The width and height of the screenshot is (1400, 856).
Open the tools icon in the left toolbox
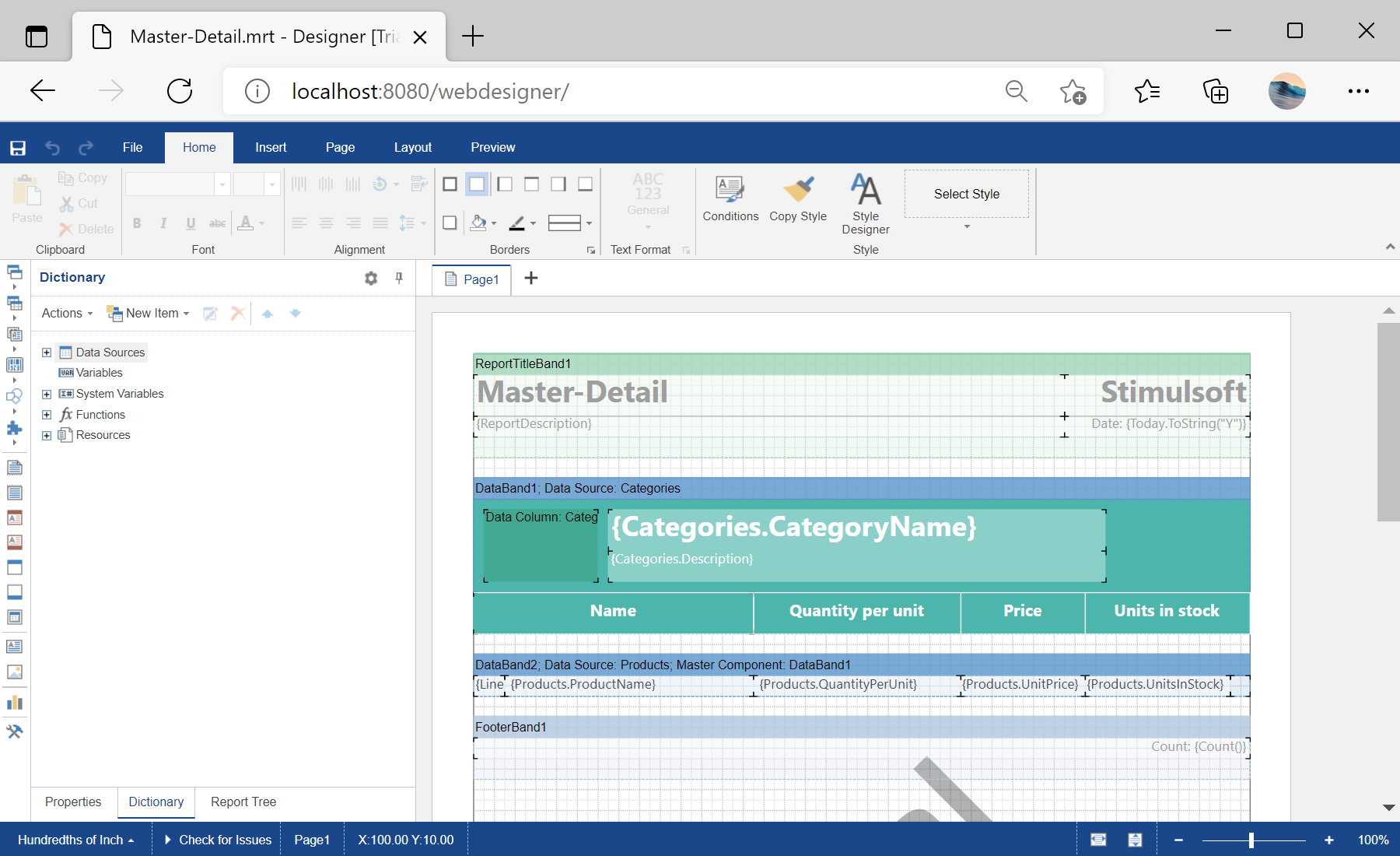point(14,731)
